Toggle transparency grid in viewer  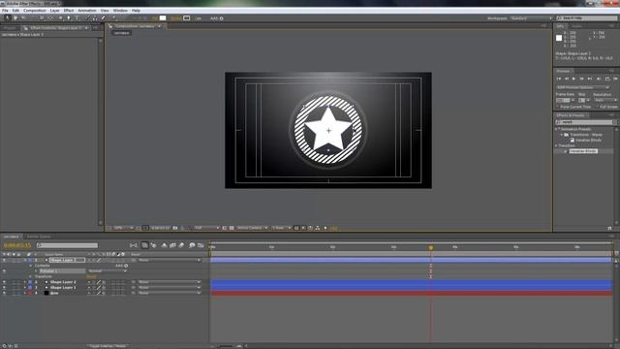pyautogui.click(x=232, y=228)
